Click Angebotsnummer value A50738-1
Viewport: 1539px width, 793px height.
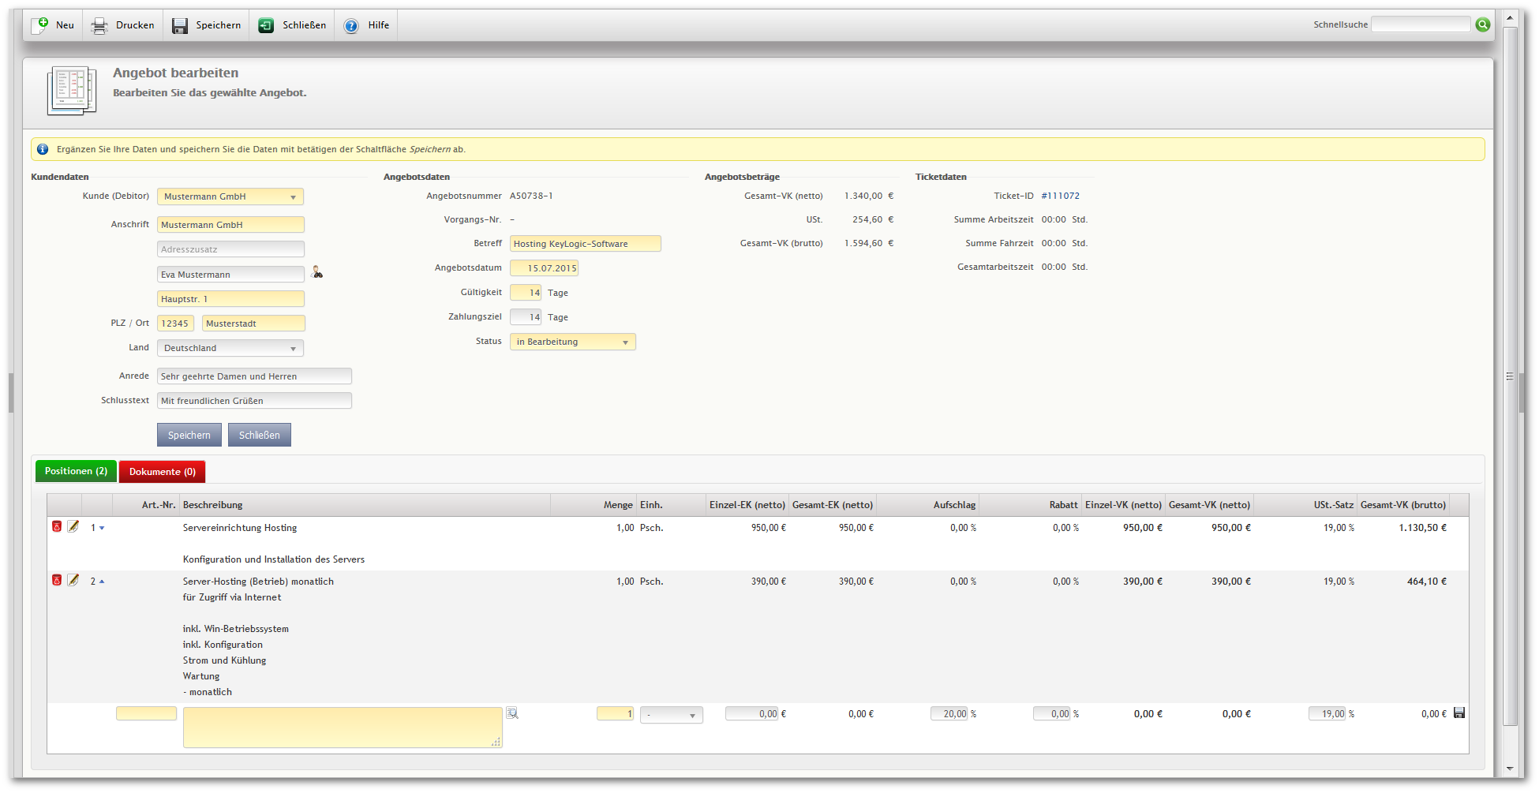point(531,196)
